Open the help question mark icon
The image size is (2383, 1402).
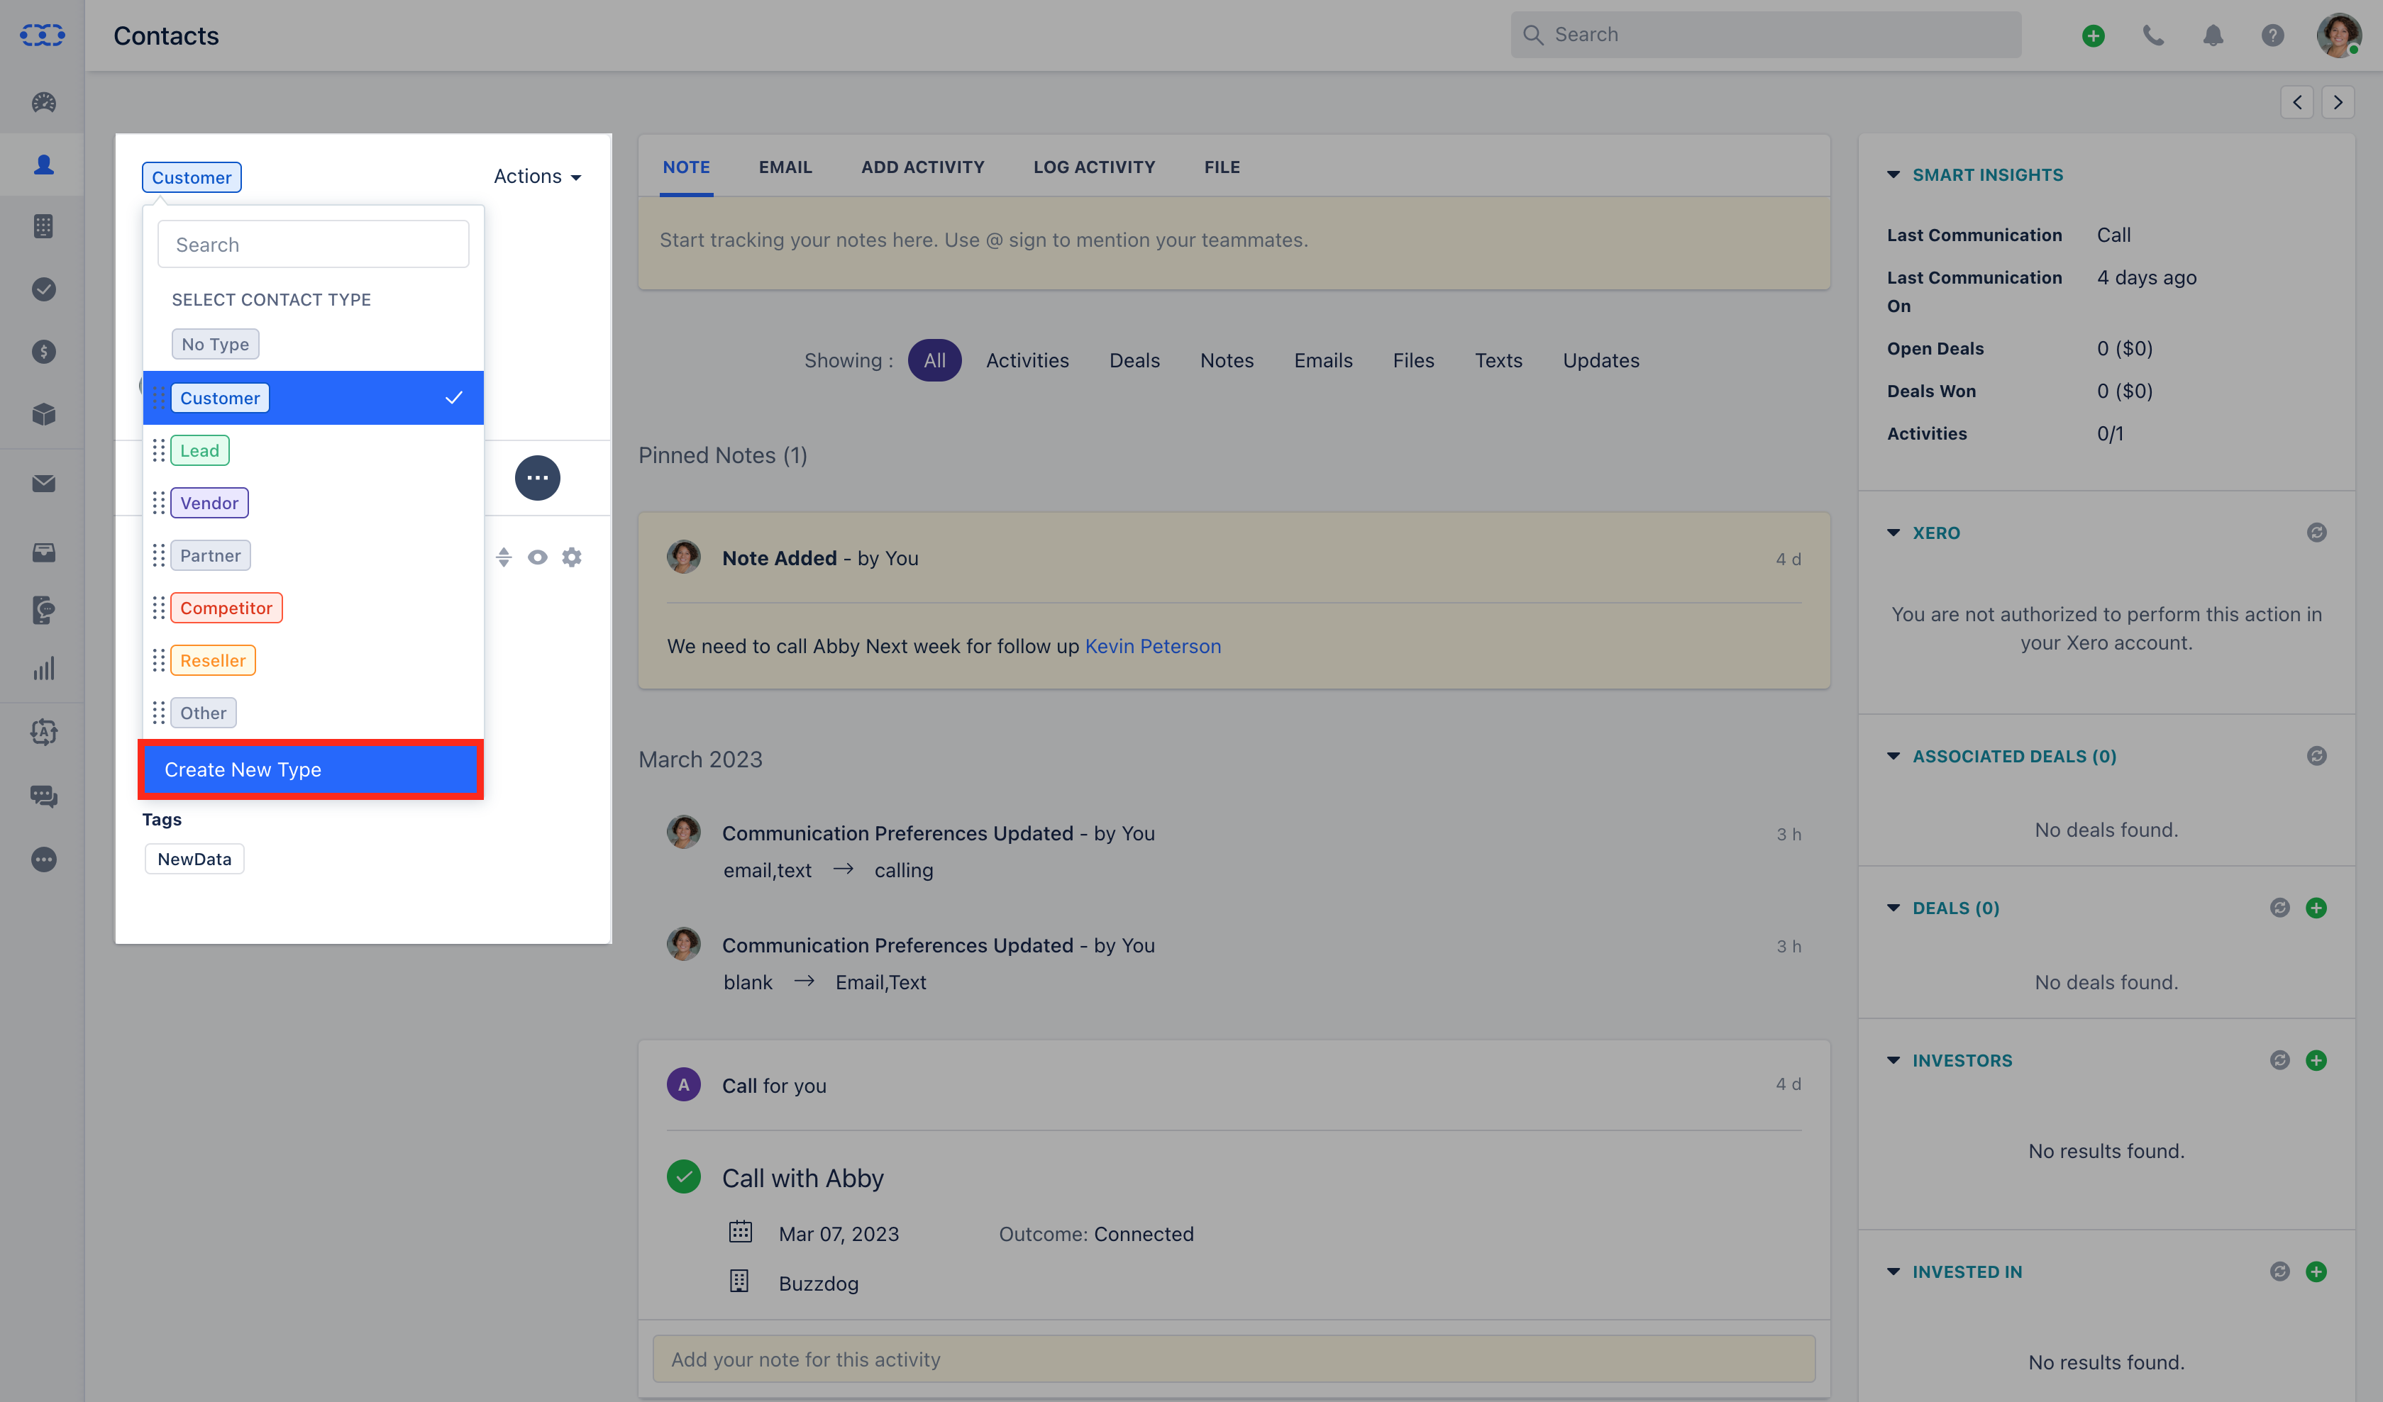point(2272,36)
